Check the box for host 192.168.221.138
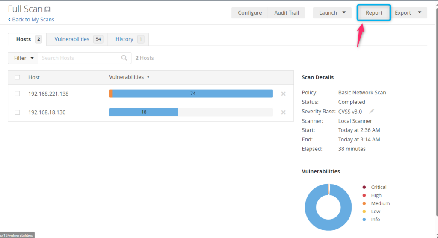This screenshot has width=438, height=238. point(18,94)
